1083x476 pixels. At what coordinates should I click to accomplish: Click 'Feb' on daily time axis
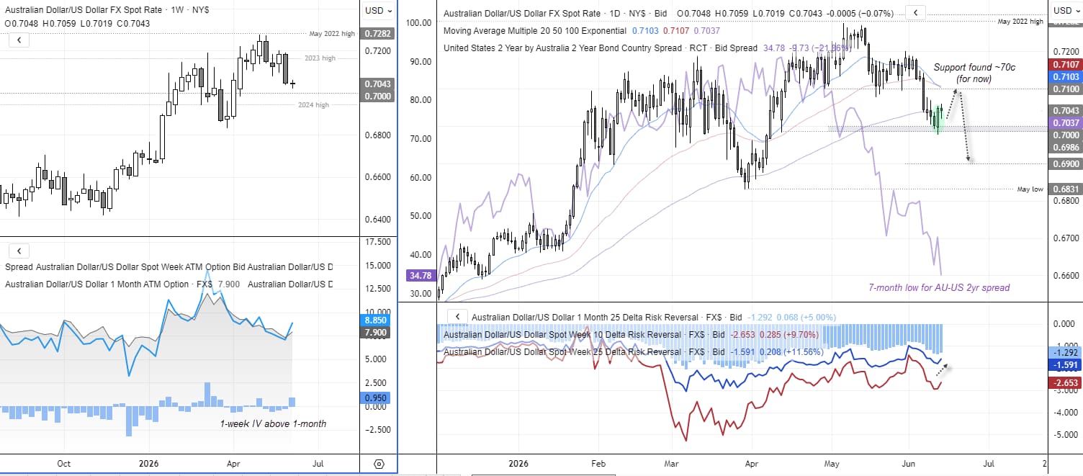tap(597, 464)
